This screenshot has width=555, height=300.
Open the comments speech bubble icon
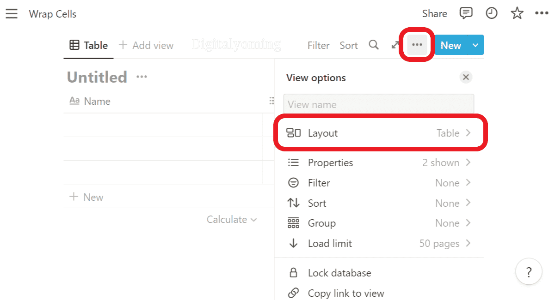click(466, 13)
